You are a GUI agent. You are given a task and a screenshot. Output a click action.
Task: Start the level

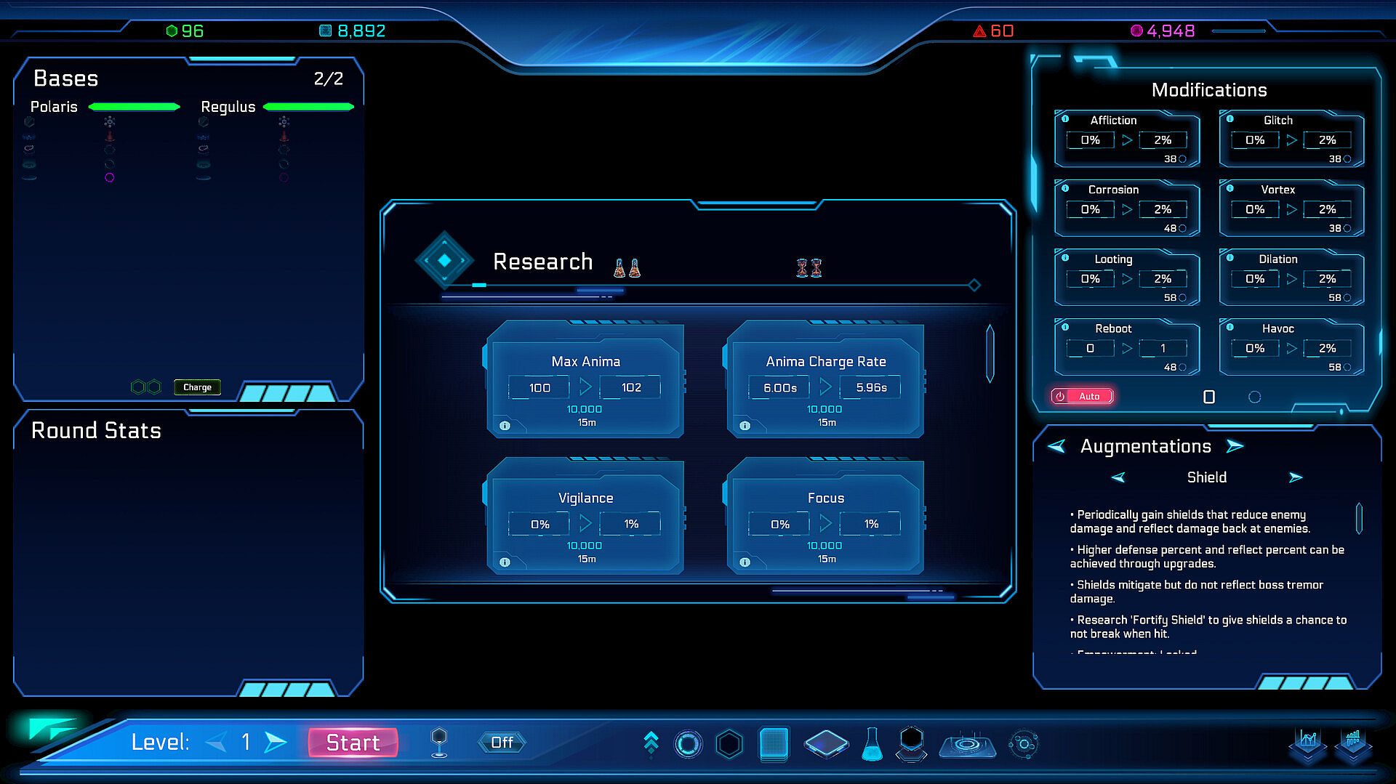pyautogui.click(x=353, y=743)
